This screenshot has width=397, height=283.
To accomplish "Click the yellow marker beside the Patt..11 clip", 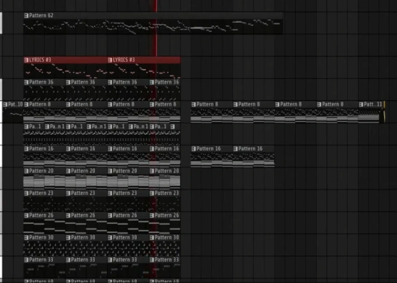I will pos(384,112).
